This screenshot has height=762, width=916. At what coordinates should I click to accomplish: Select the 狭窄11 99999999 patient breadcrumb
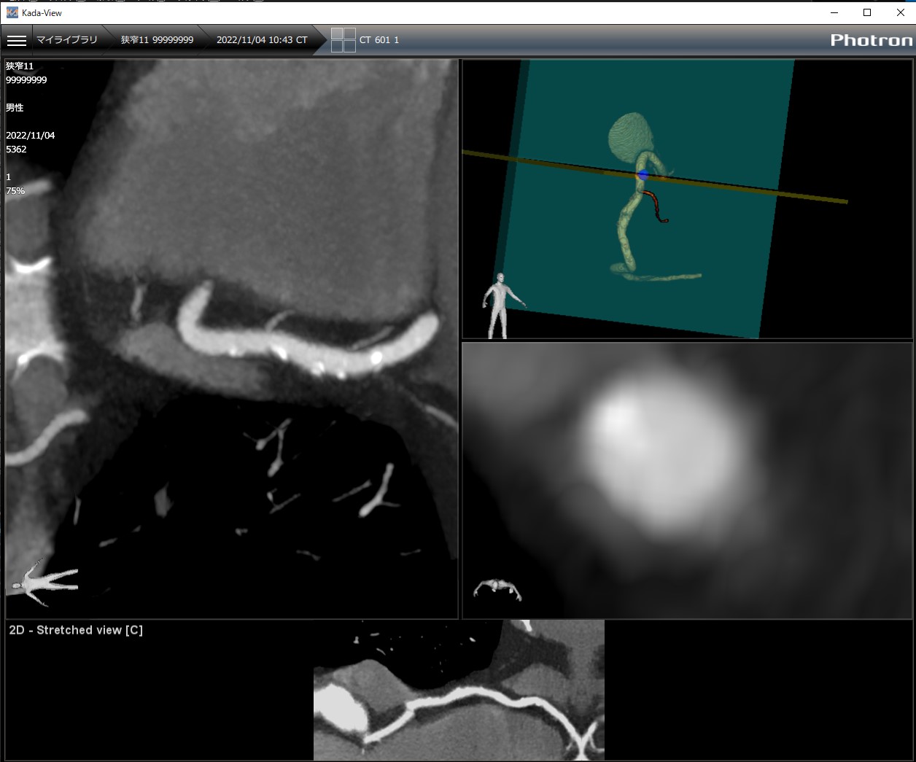[157, 40]
